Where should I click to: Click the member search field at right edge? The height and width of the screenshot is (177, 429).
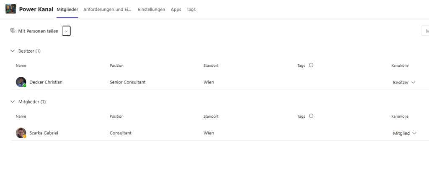[x=426, y=31]
